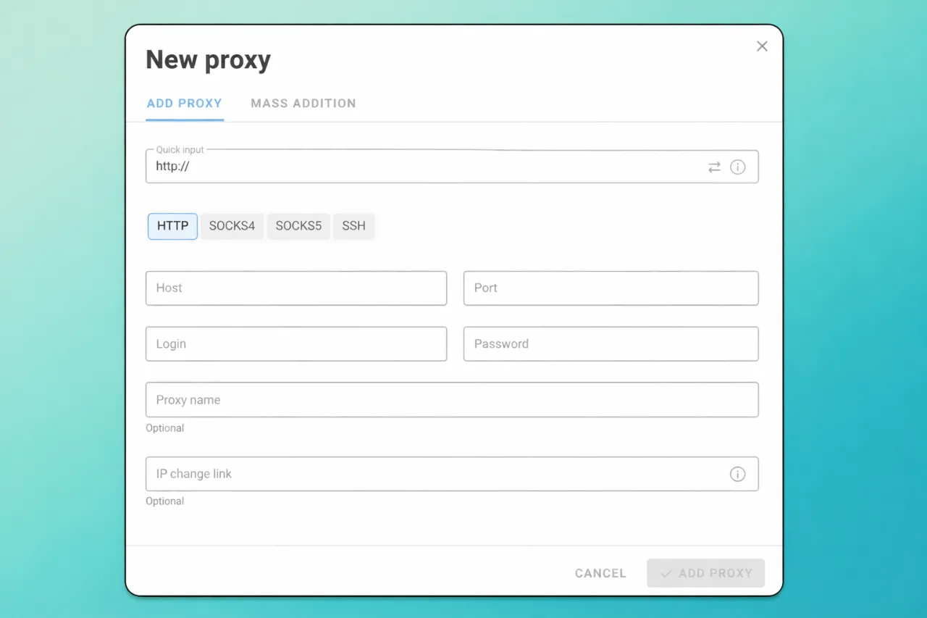
Task: Focus the Password field
Action: pos(610,344)
